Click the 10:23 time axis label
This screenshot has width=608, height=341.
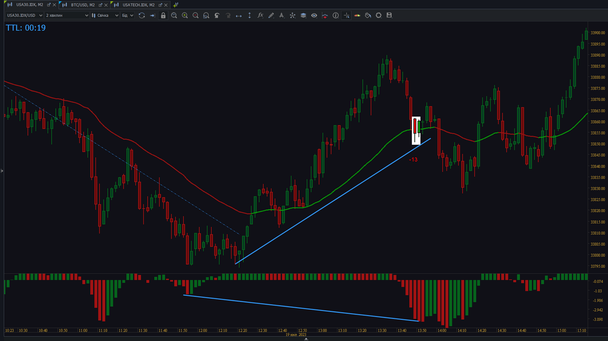tap(9, 331)
